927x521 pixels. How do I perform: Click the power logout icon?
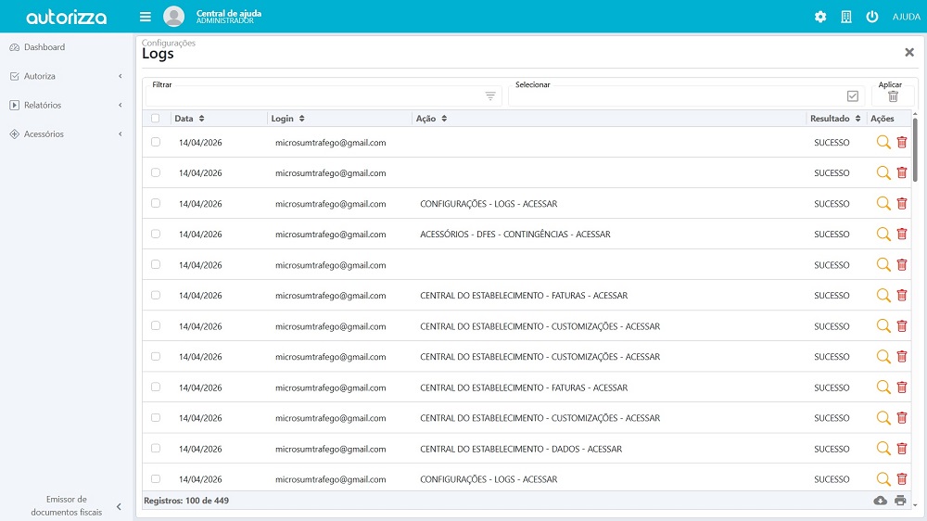tap(871, 17)
